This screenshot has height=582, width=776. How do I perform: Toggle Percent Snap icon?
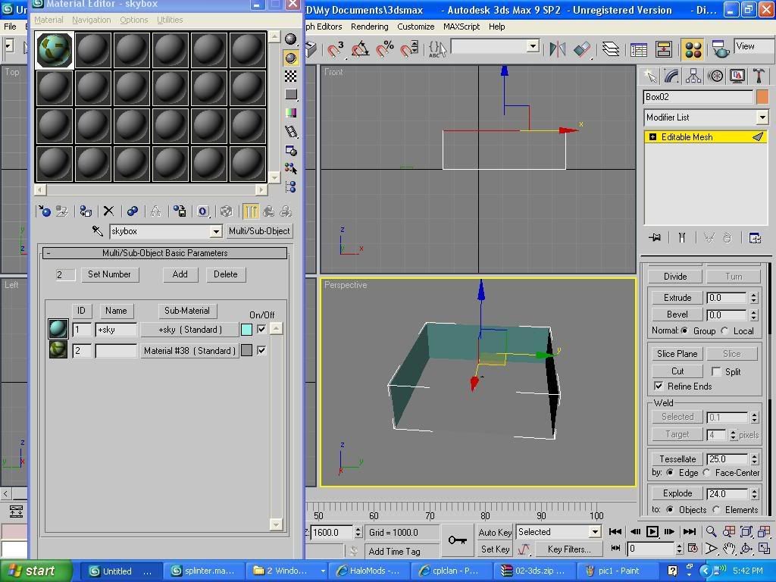coord(384,49)
